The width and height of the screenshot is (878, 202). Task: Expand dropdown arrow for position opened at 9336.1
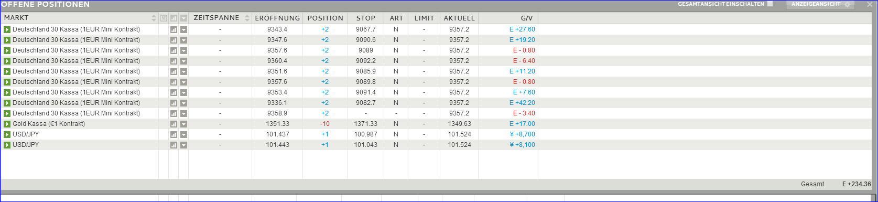coord(183,103)
